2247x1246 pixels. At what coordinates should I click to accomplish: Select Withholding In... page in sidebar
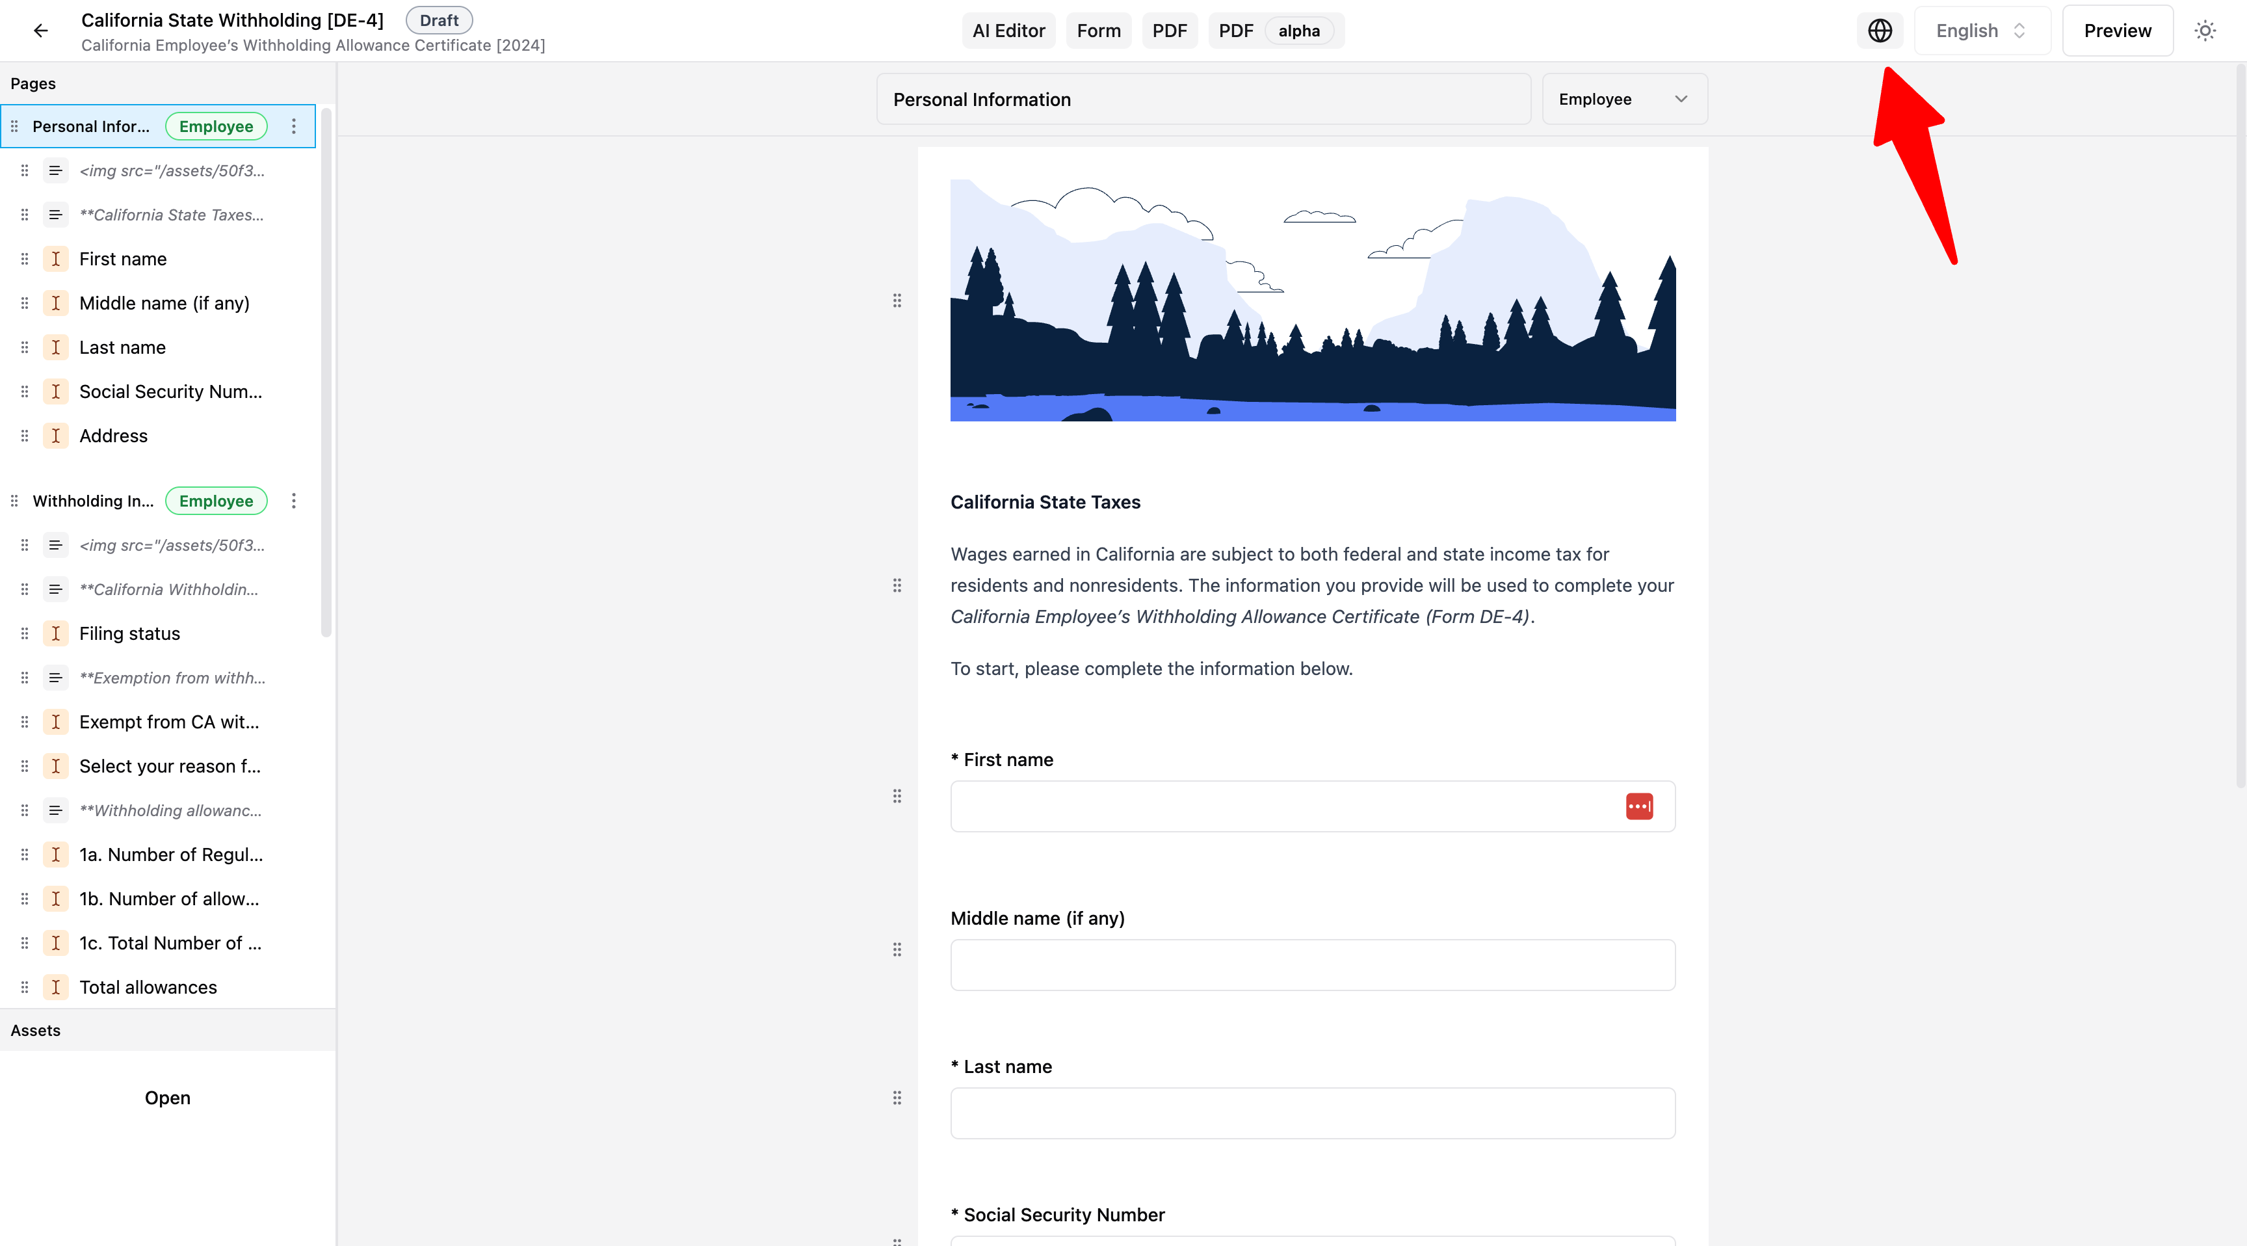[92, 501]
